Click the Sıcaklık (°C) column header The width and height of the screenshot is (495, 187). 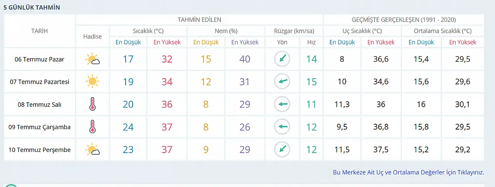click(148, 31)
